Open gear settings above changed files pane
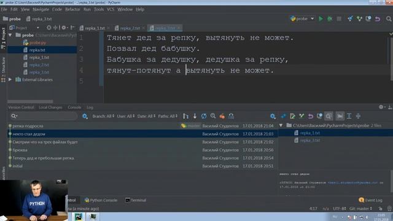 [273, 116]
